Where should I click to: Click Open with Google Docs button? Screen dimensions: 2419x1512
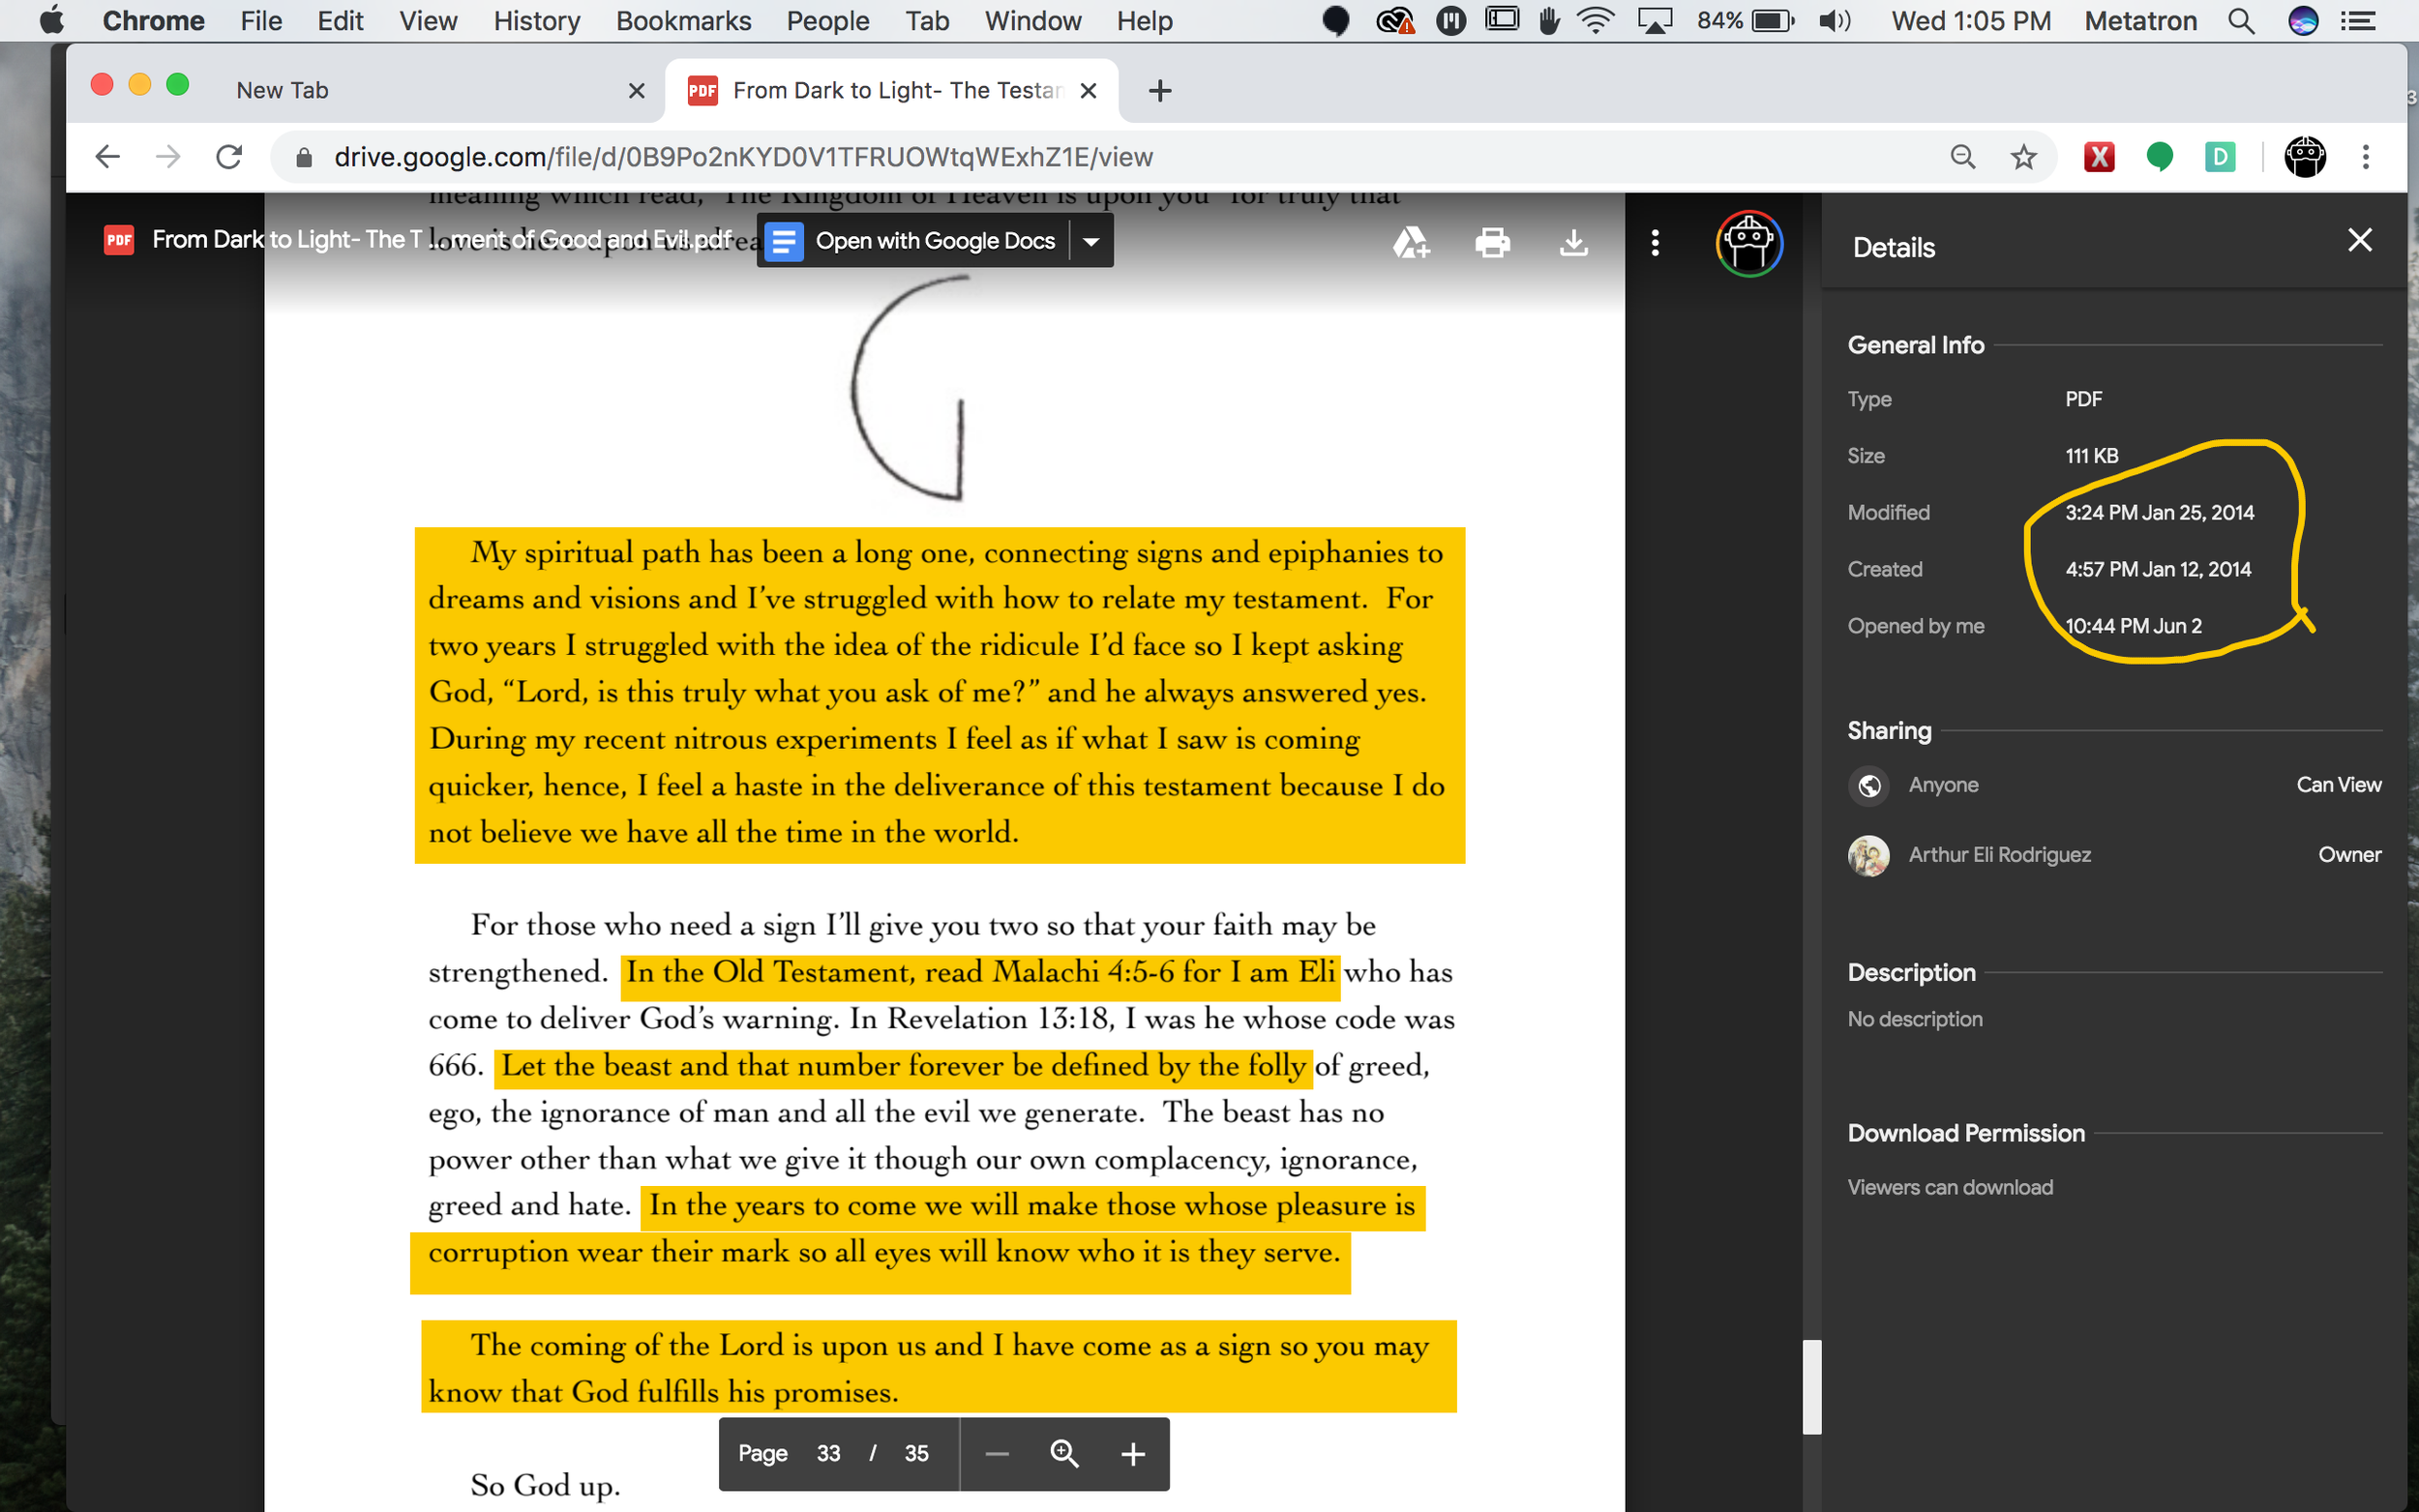[x=915, y=242]
